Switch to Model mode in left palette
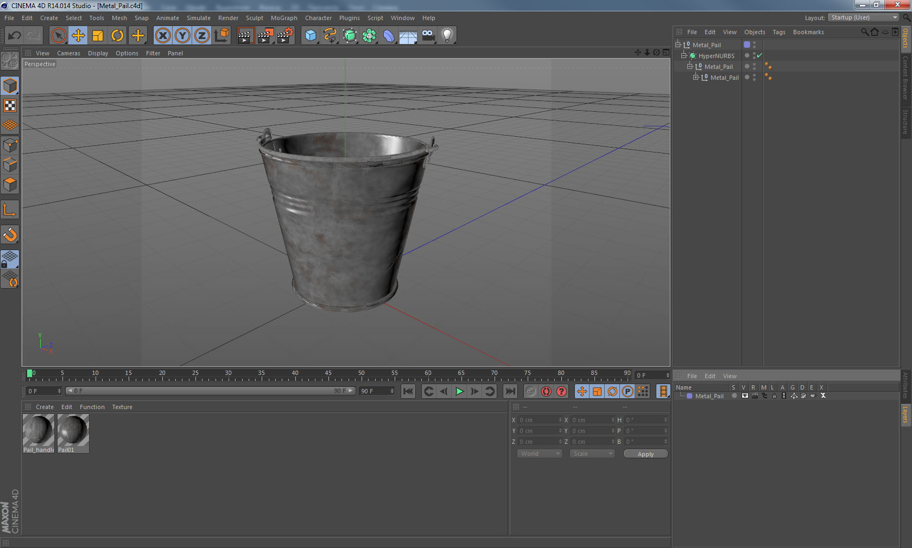 tap(10, 86)
